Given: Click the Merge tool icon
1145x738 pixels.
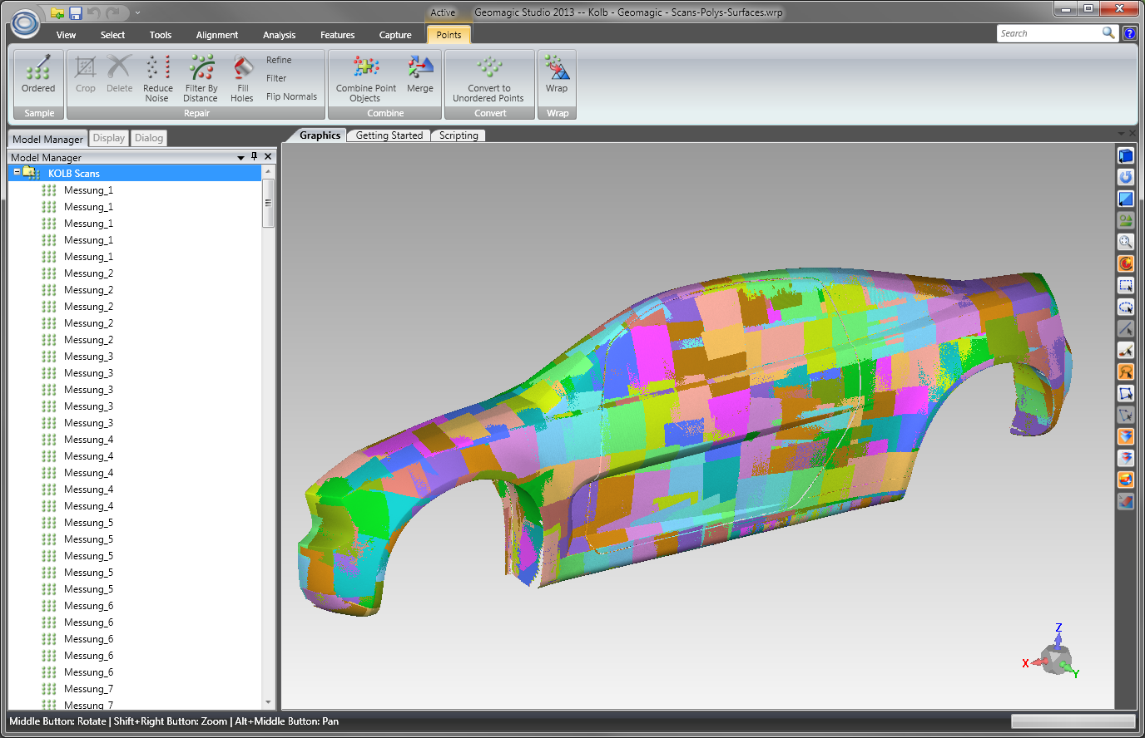Looking at the screenshot, I should [x=420, y=75].
